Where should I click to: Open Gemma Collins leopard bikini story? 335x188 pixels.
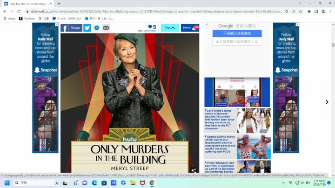click(220, 144)
